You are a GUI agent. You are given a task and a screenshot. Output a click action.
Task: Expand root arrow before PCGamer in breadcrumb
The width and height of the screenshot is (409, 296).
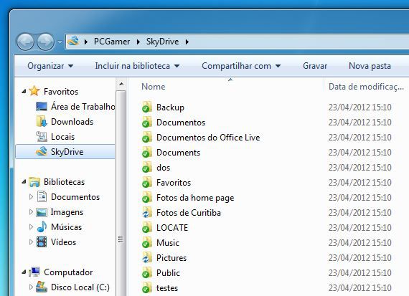pos(86,42)
